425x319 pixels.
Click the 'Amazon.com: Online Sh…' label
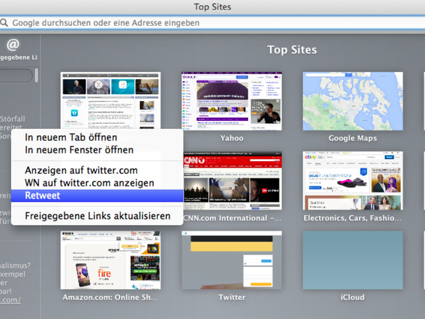pyautogui.click(x=110, y=297)
